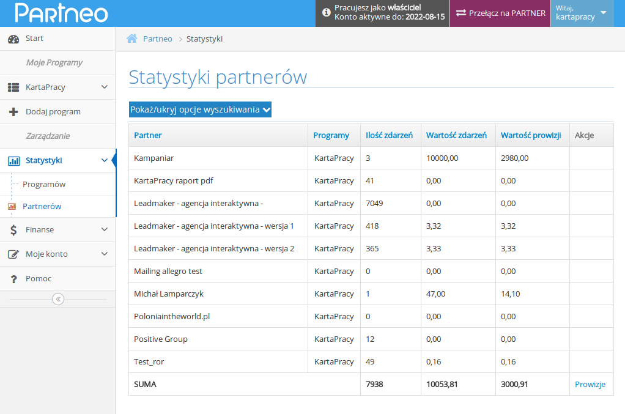Click the Statystyki bar chart icon
This screenshot has width=625, height=414.
13,161
